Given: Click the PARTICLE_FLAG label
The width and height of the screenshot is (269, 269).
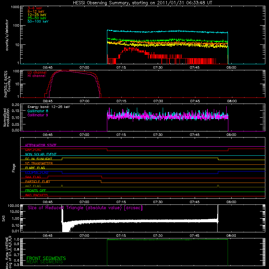Looking at the screenshot, I should (38, 182).
